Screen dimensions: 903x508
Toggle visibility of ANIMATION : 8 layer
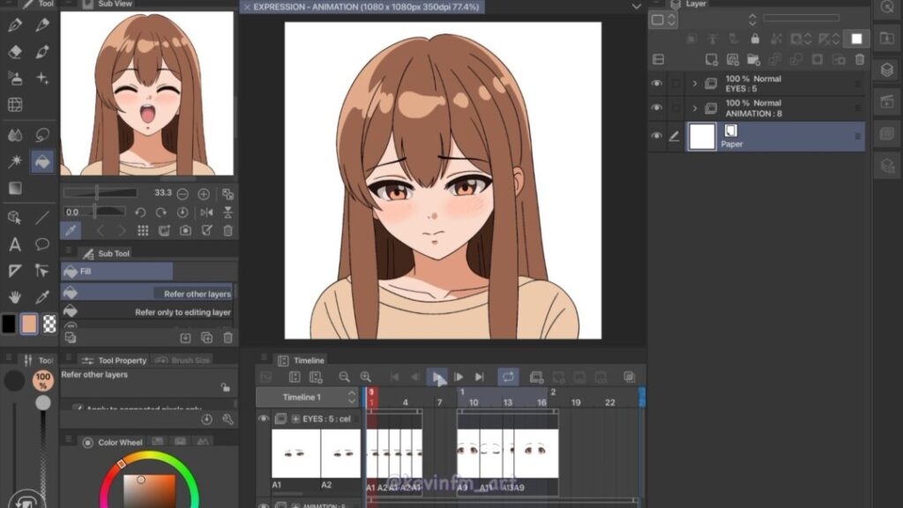coord(656,108)
